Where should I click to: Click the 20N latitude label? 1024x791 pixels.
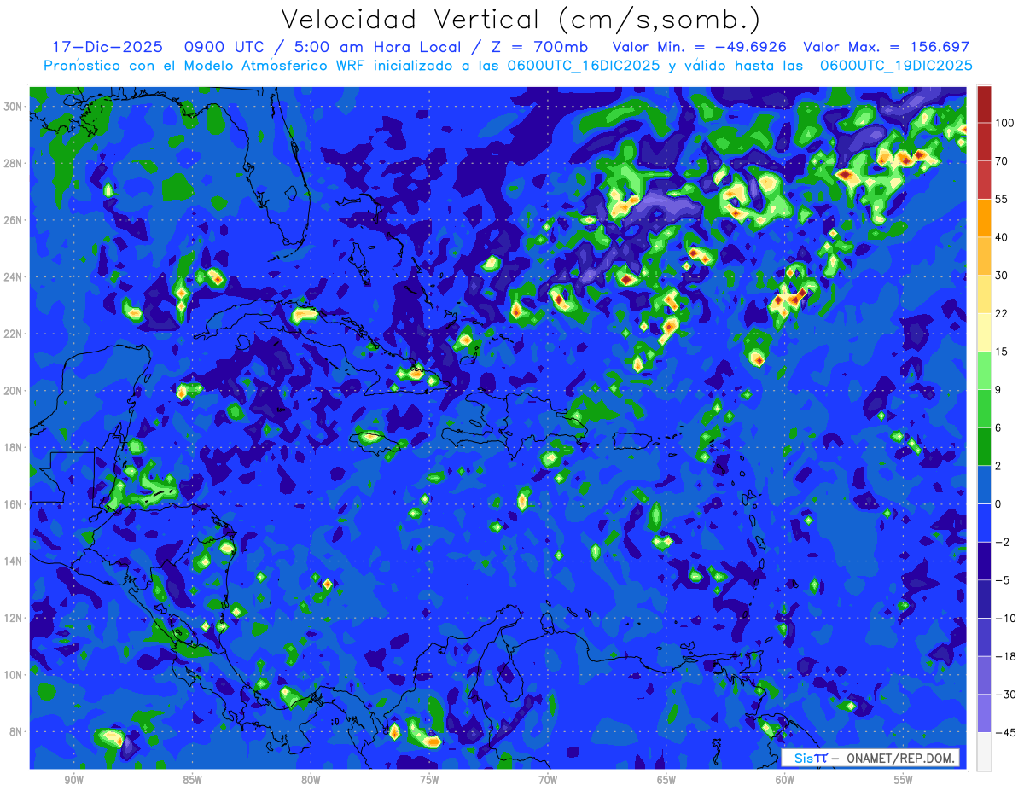point(15,391)
